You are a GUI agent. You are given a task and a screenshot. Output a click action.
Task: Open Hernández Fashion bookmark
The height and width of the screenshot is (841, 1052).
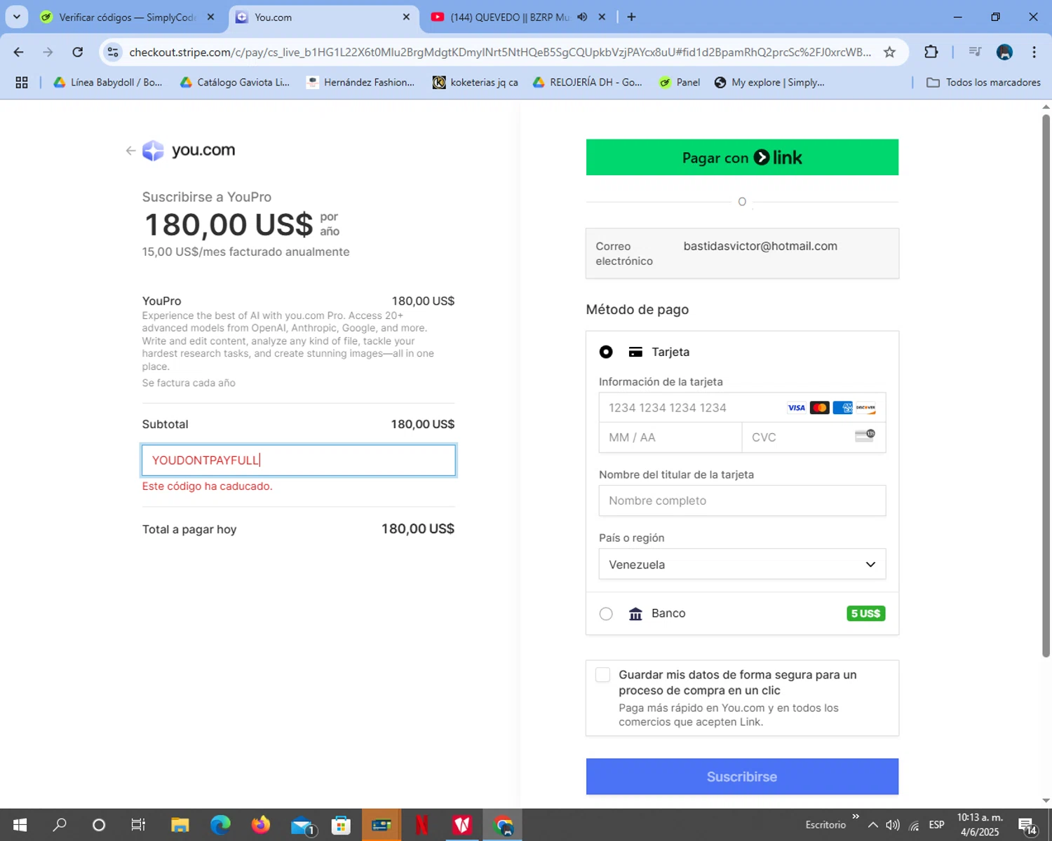(x=361, y=83)
